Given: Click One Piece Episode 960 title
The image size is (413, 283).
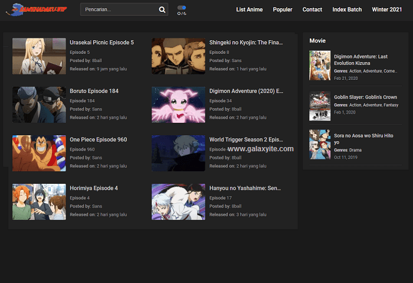Looking at the screenshot, I should pyautogui.click(x=99, y=139).
